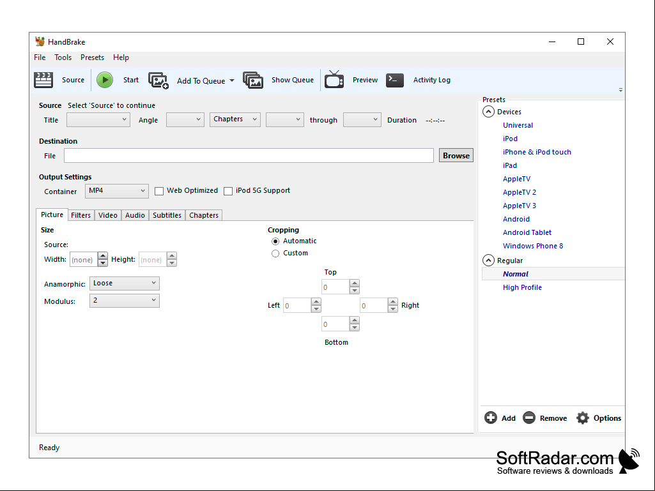Click the Preview label in toolbar
This screenshot has height=491, width=655.
point(365,80)
